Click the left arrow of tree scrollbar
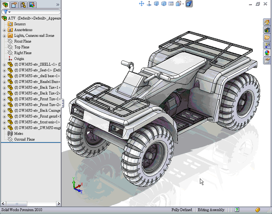The width and height of the screenshot is (272, 214). point(3,203)
